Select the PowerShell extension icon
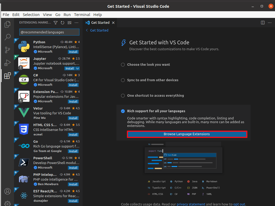The image size is (275, 206). click(24, 162)
